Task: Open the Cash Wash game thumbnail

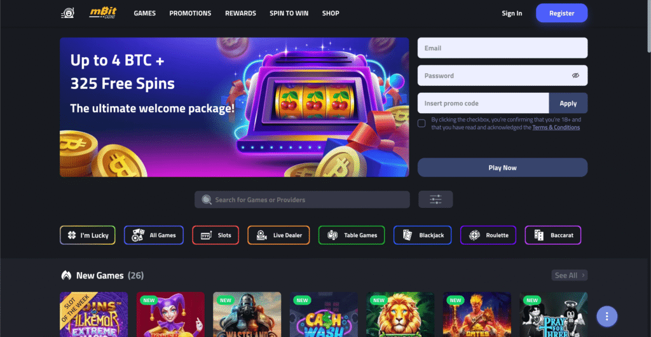Action: click(x=324, y=315)
